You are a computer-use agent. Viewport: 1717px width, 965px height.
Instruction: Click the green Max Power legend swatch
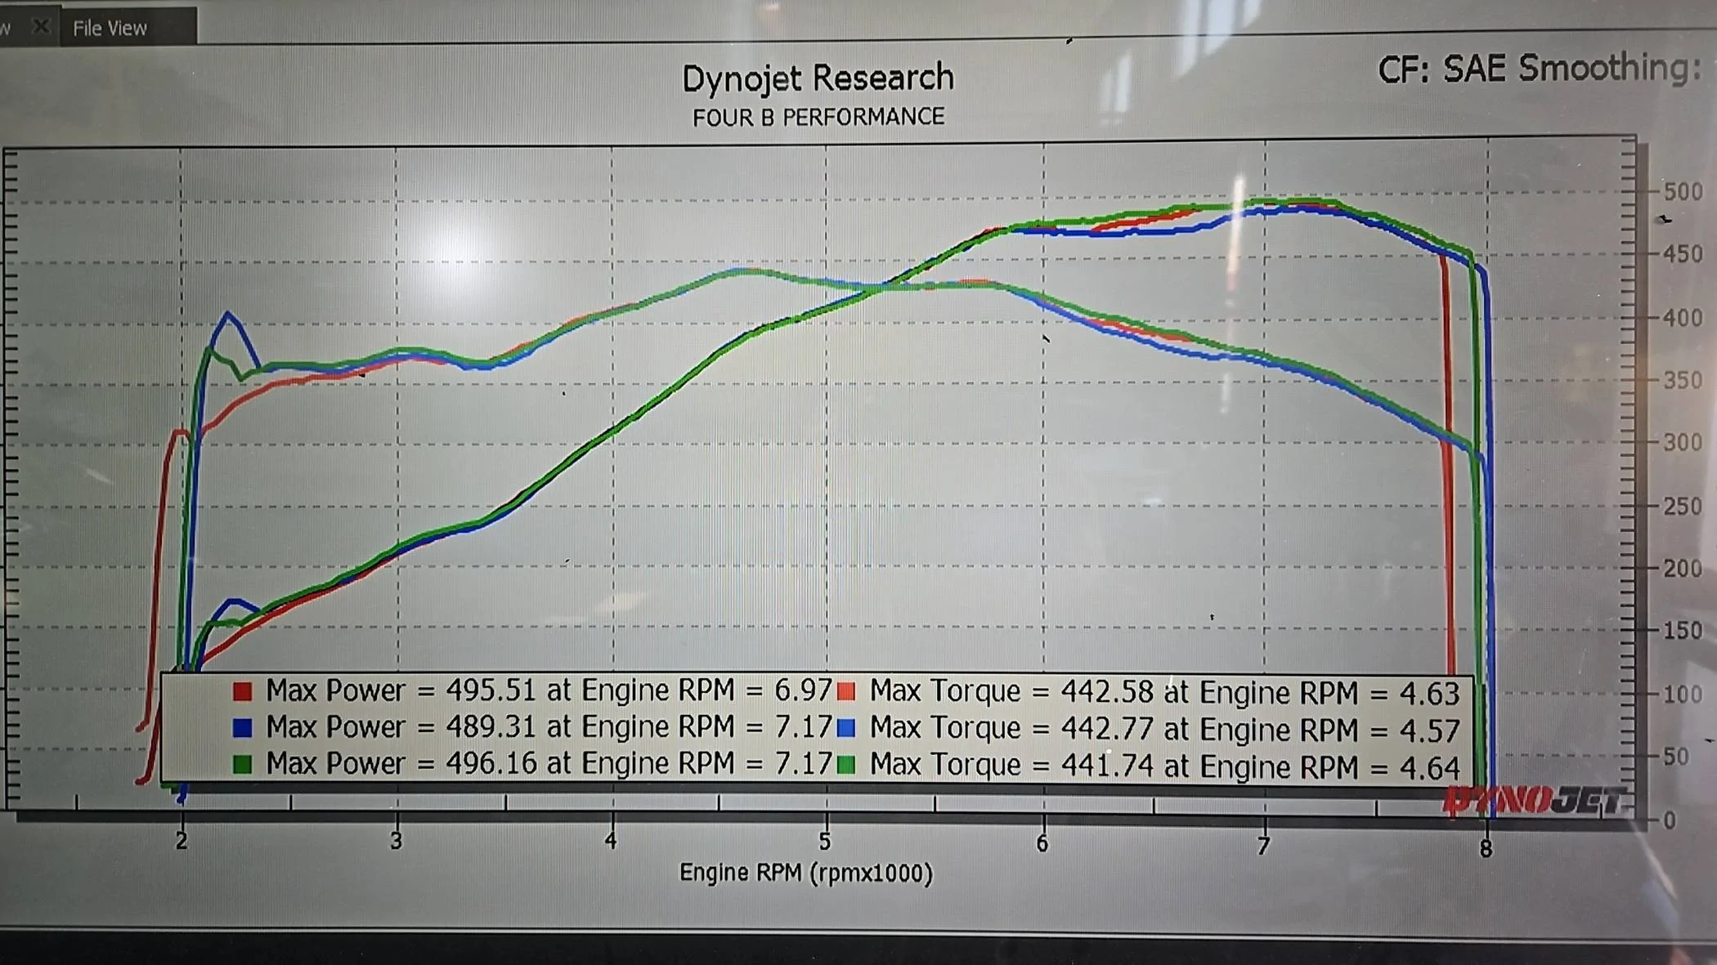click(242, 764)
